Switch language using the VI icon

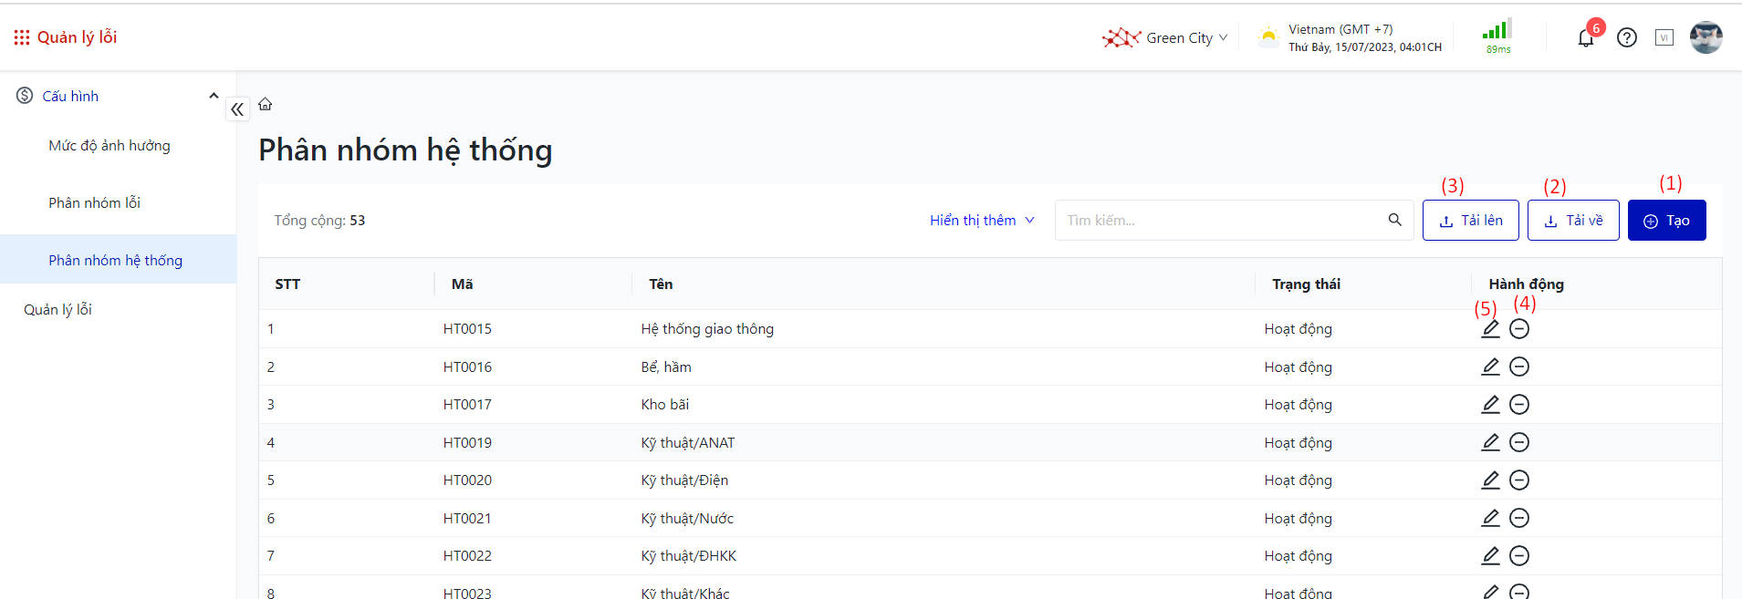pyautogui.click(x=1664, y=38)
